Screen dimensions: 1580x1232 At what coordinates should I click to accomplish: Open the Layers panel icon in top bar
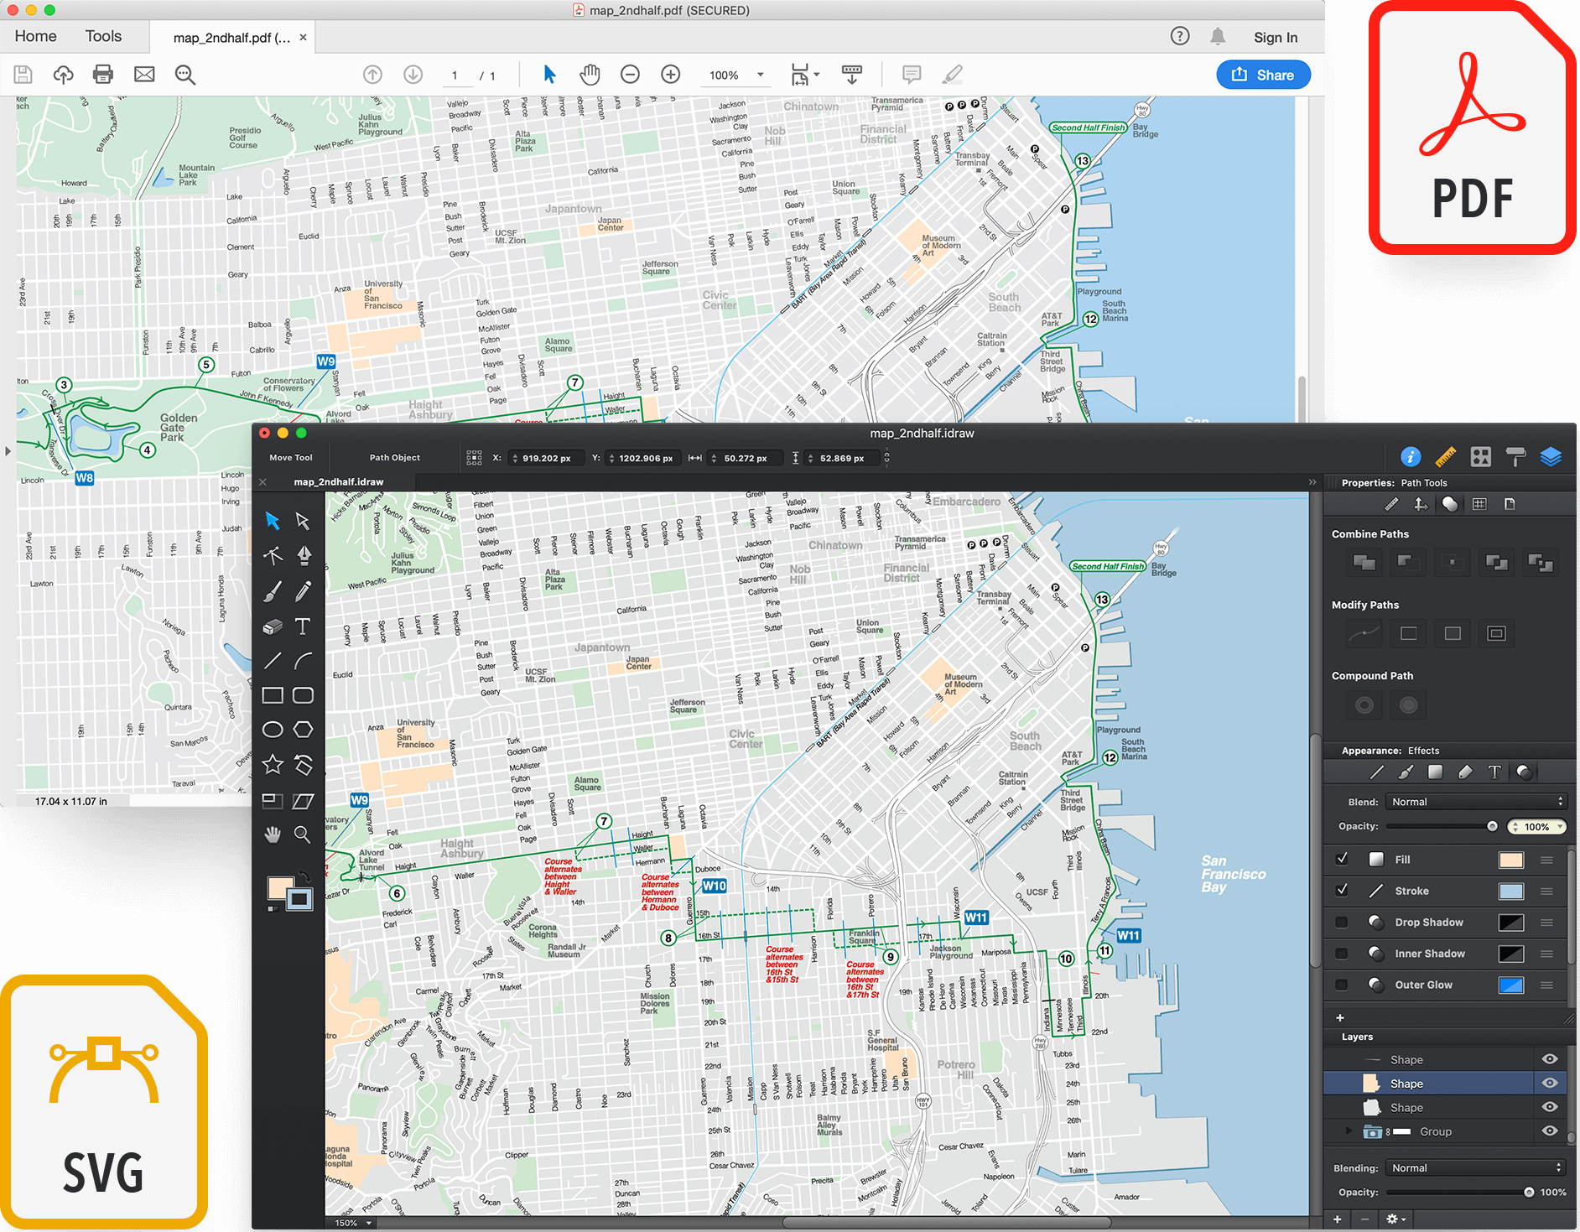(x=1551, y=457)
